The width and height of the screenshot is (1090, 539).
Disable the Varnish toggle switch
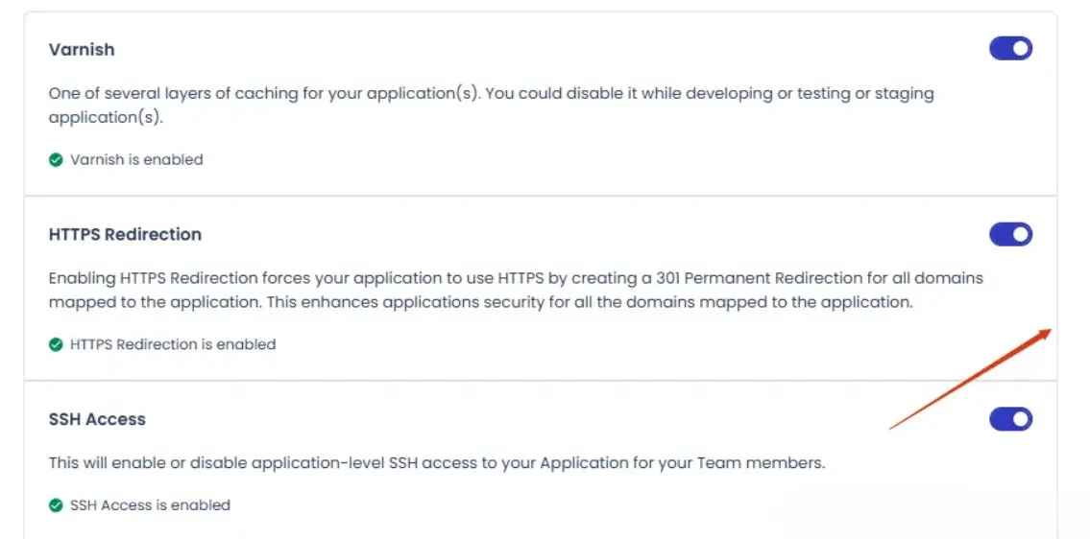[1010, 49]
